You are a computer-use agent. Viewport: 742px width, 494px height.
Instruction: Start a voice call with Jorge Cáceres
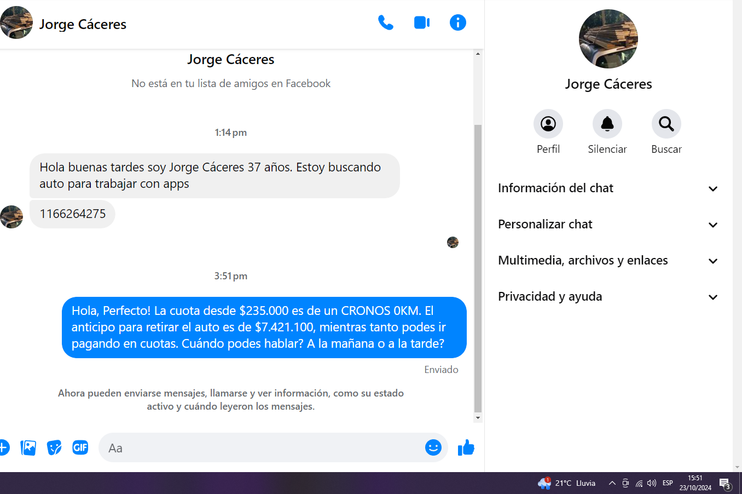(386, 22)
